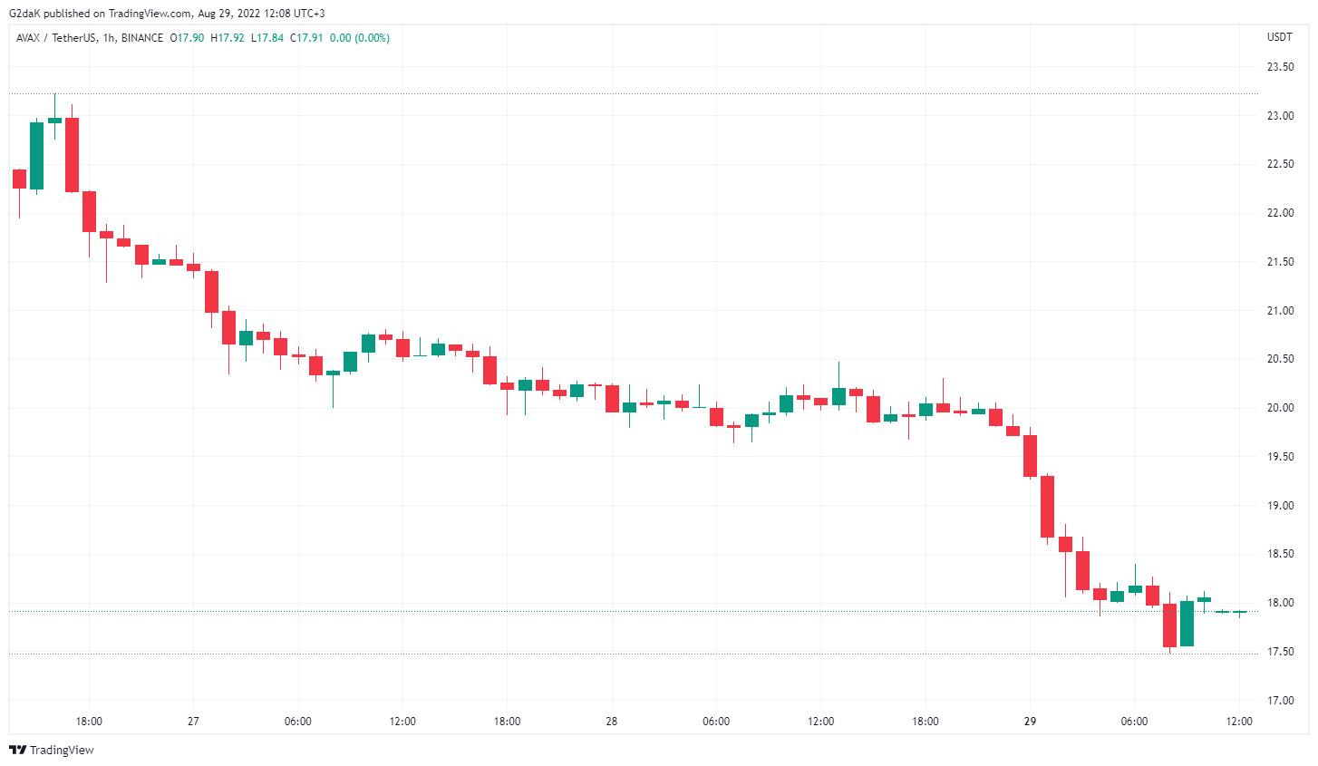Click the last large green candle near 17.75
This screenshot has width=1318, height=766.
pyautogui.click(x=1187, y=623)
